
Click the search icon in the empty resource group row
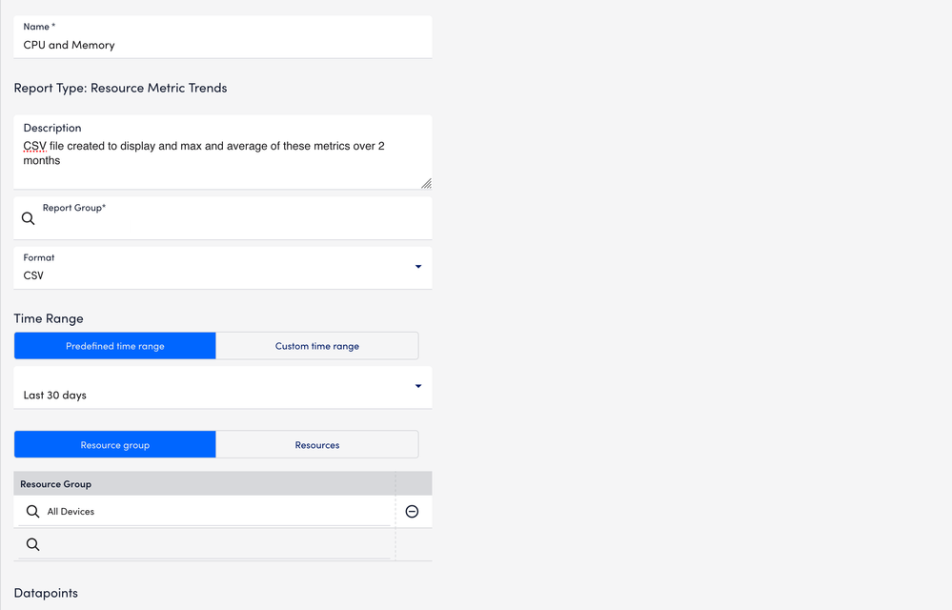pos(32,544)
